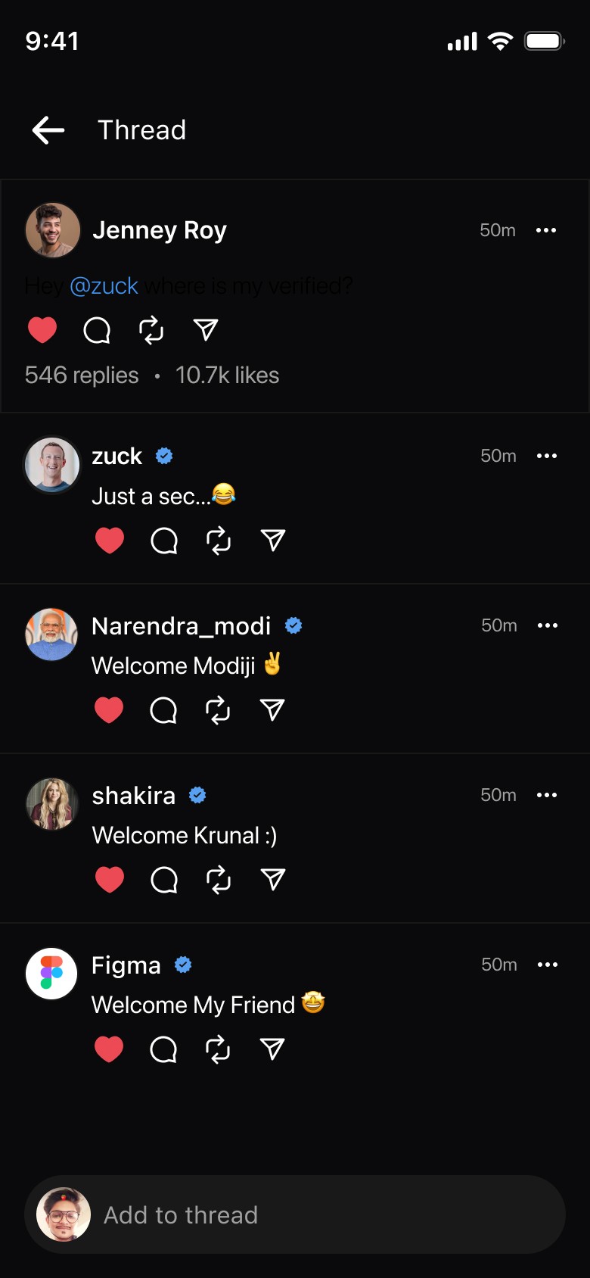Open comment replies on Jenney Roy's post
590x1278 pixels.
pos(97,330)
